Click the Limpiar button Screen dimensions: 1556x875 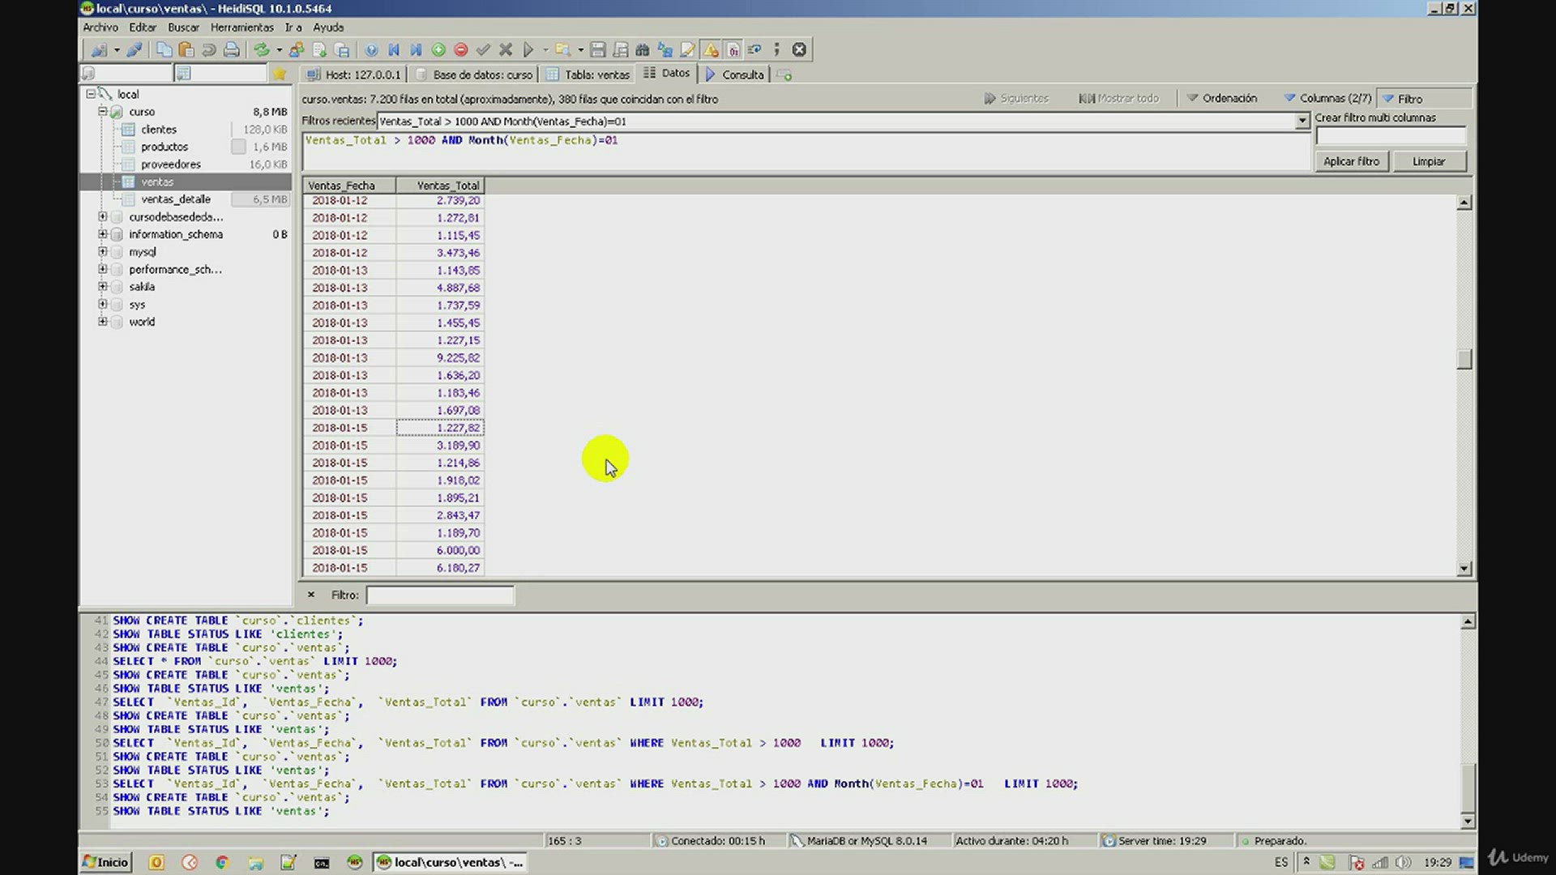(x=1429, y=161)
